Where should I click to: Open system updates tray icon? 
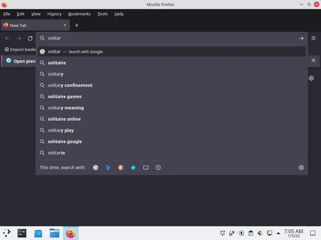(241, 233)
